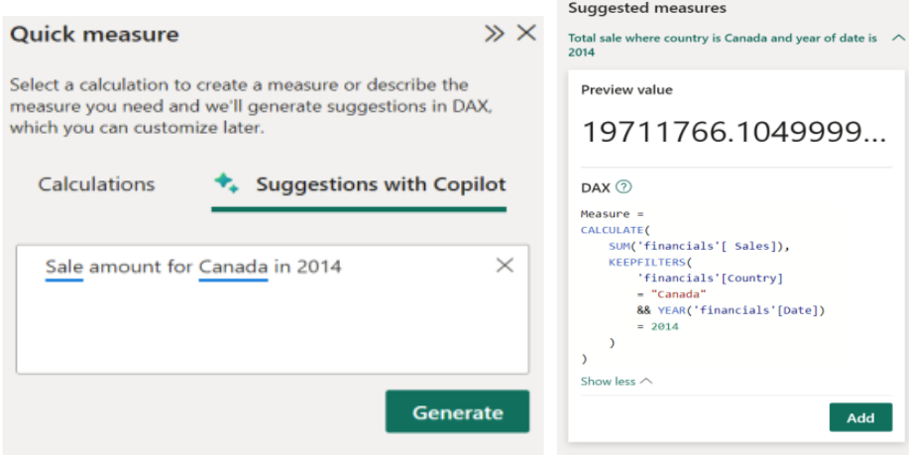Click the Generate button
909x457 pixels.
pos(457,411)
